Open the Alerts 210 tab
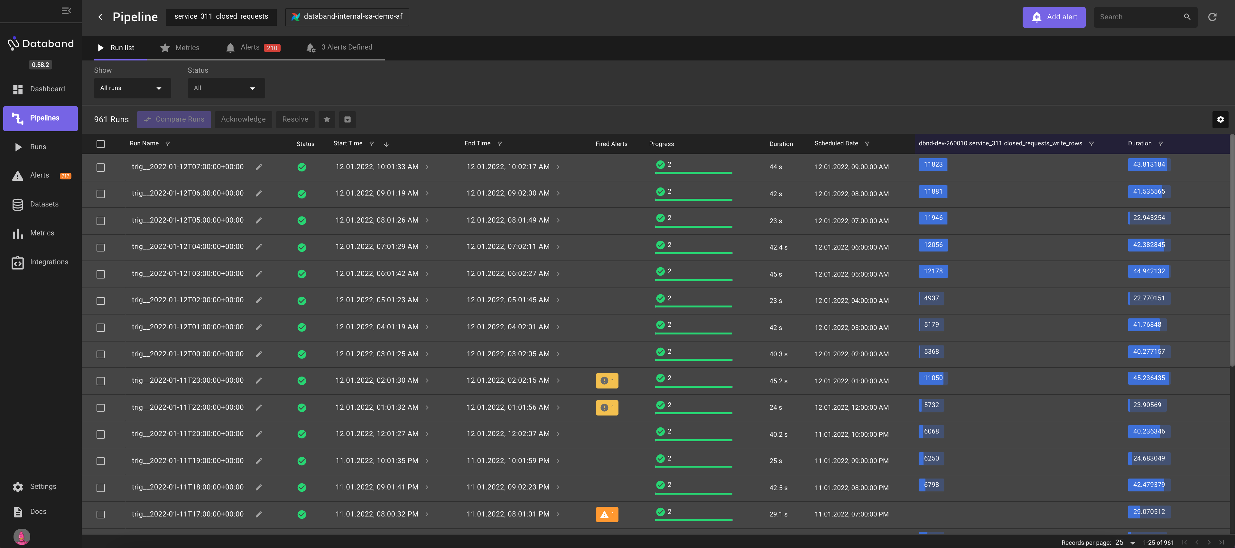This screenshot has width=1235, height=548. (x=253, y=47)
